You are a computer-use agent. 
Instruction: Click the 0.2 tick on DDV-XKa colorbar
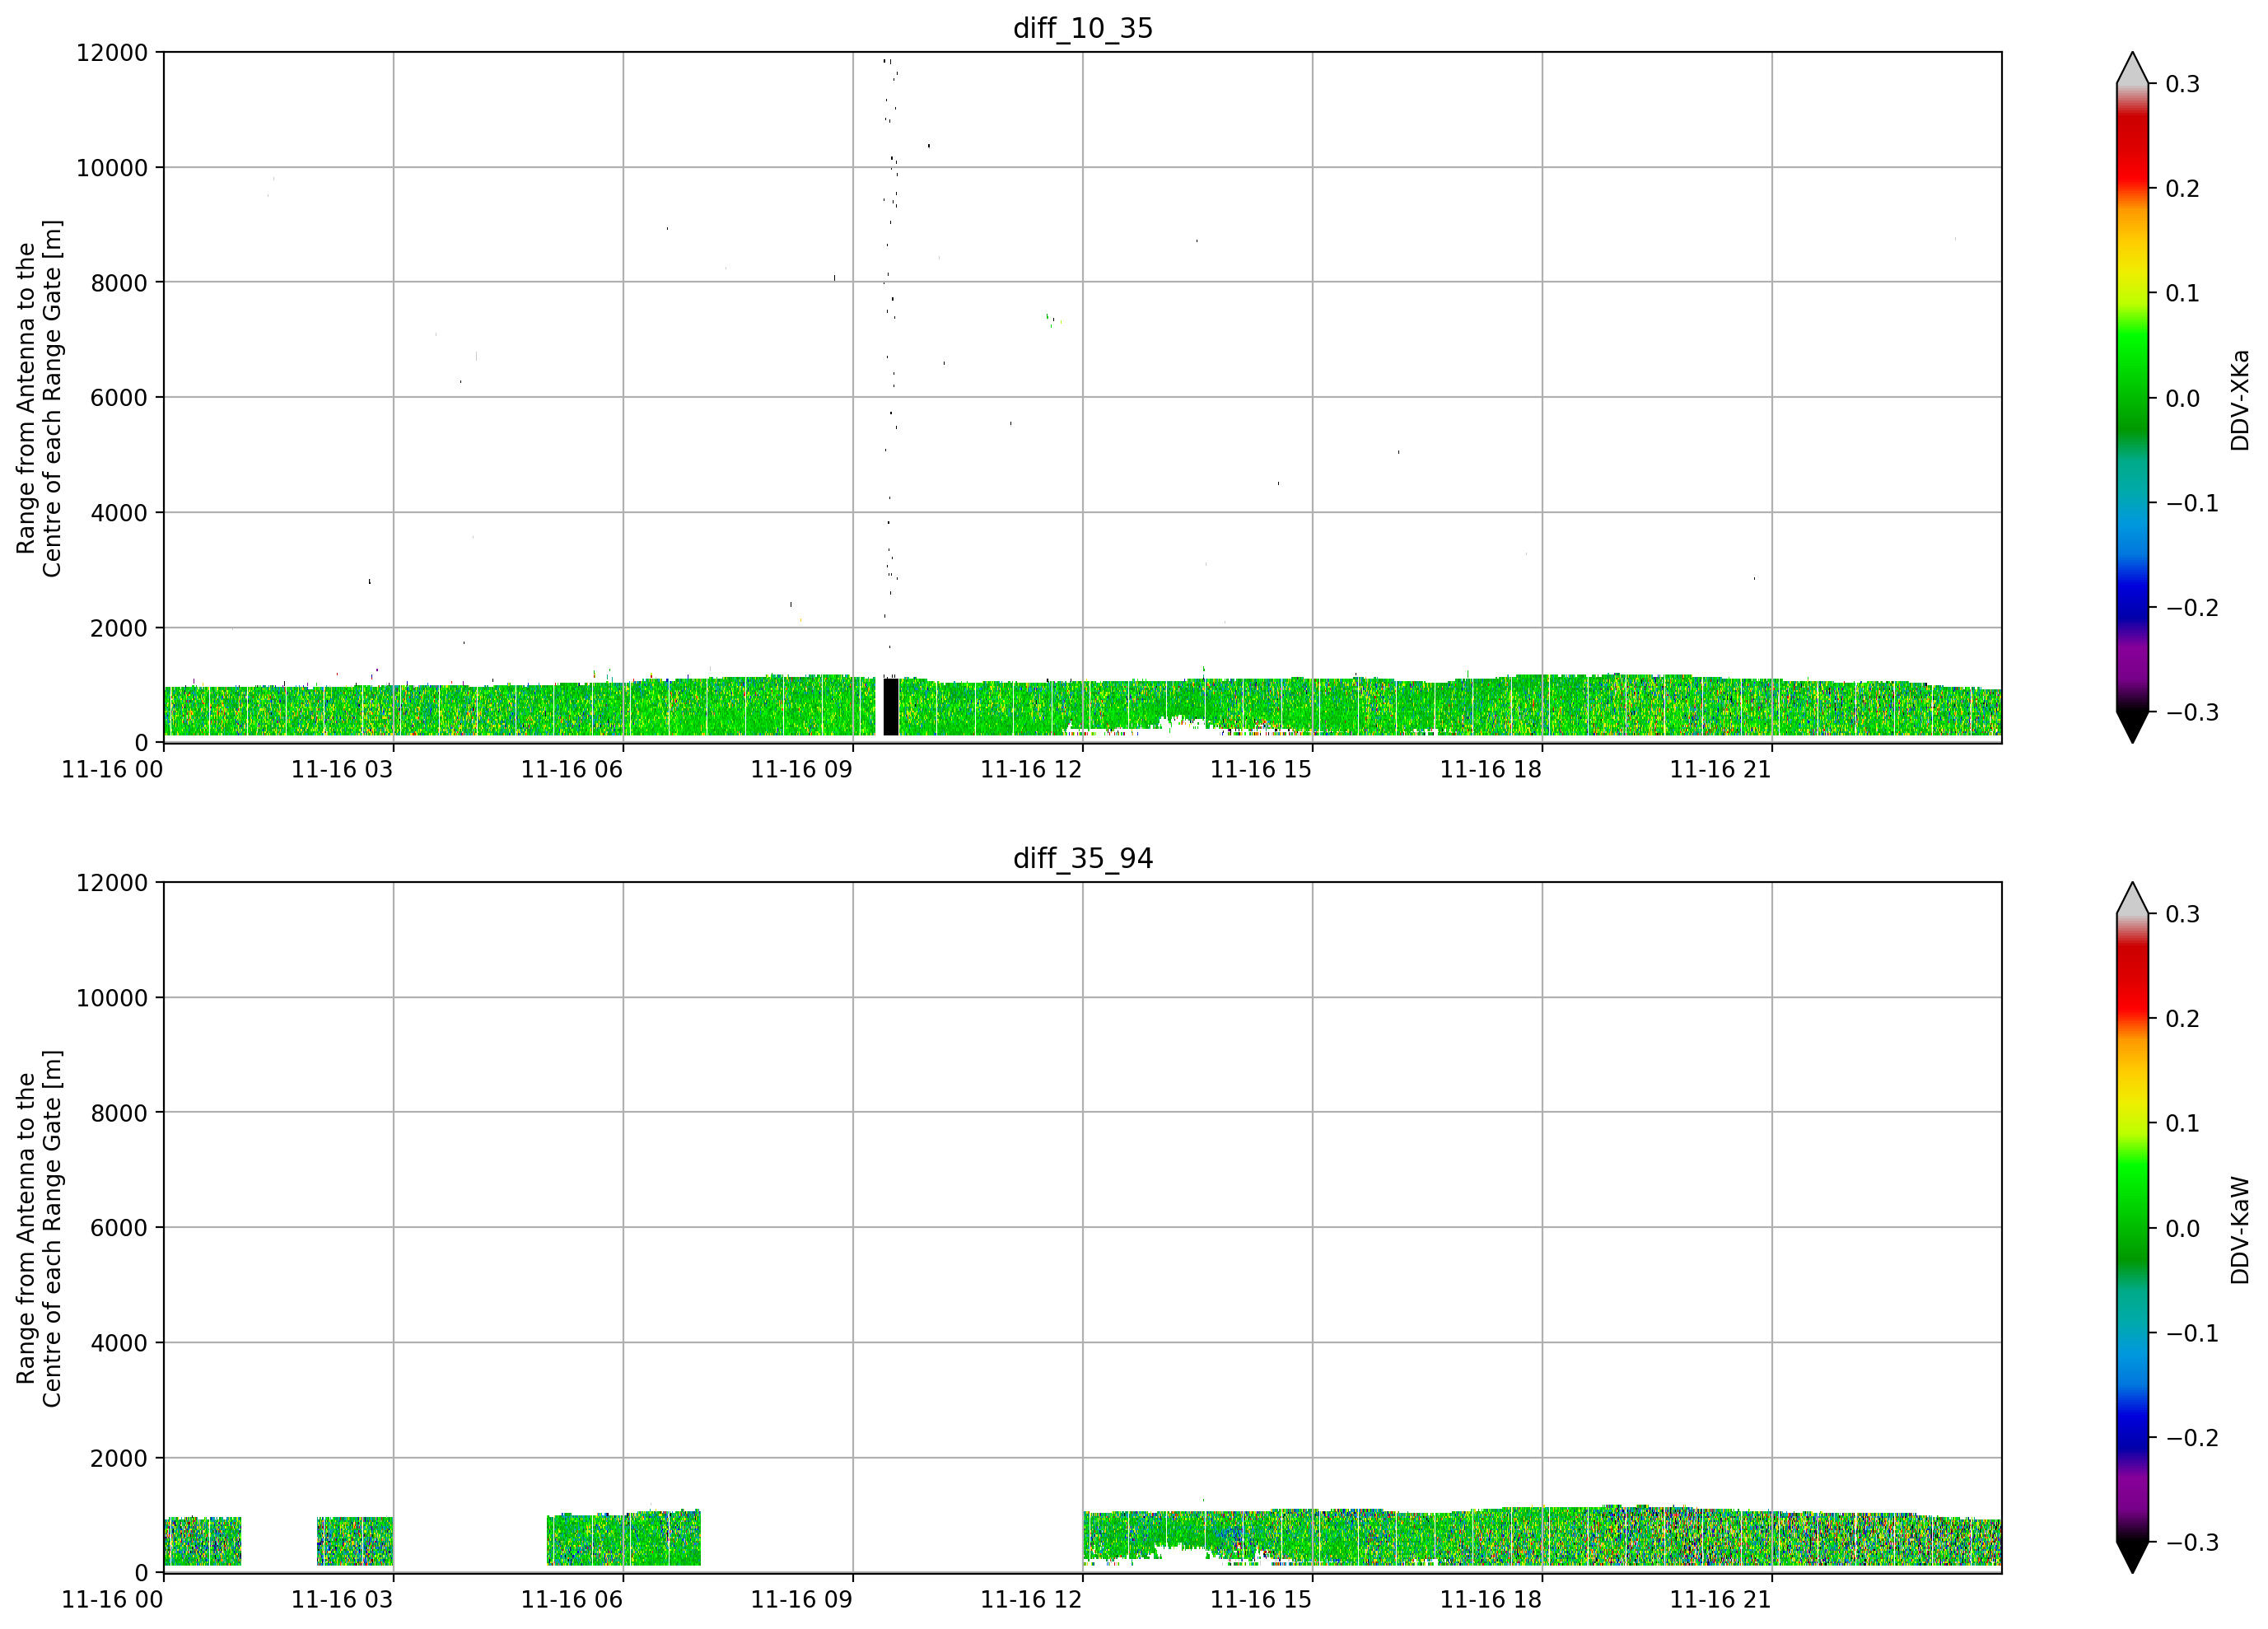(x=2183, y=189)
